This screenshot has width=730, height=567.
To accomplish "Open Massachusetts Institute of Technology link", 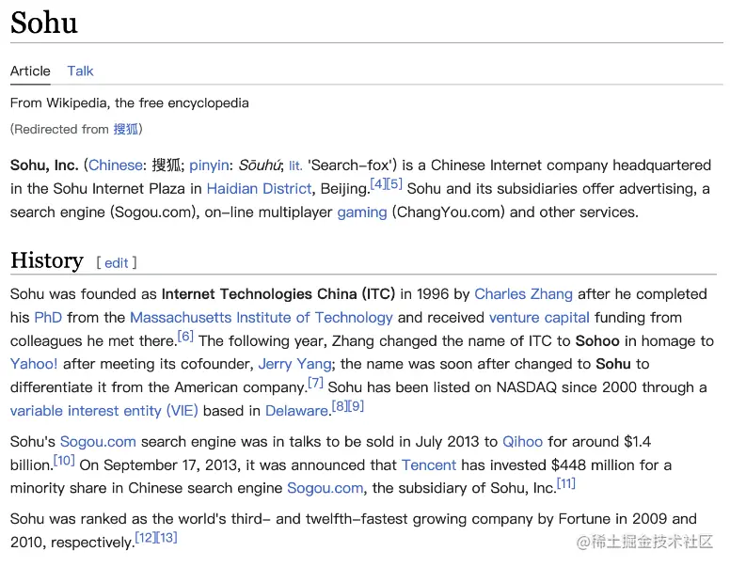I will pos(262,318).
